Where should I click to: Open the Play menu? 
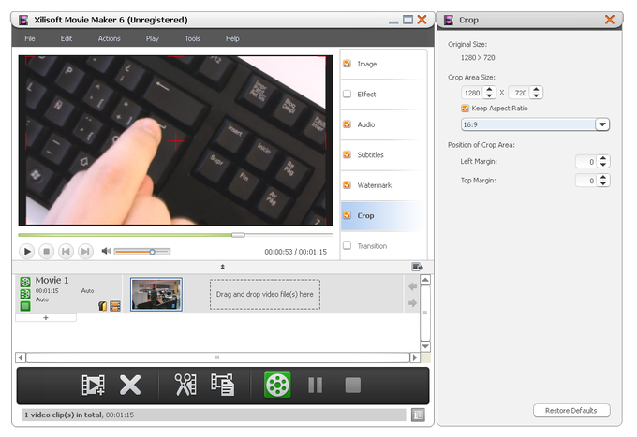click(x=153, y=38)
